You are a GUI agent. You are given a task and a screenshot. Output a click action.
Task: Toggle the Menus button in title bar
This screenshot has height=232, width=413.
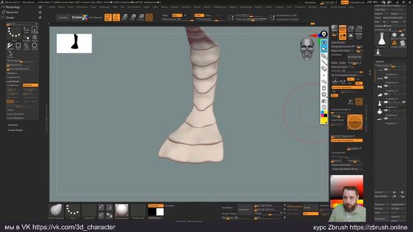point(345,3)
